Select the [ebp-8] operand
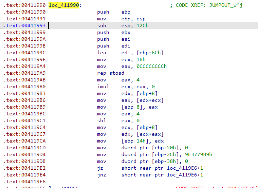258x188 pixels. tap(132, 107)
